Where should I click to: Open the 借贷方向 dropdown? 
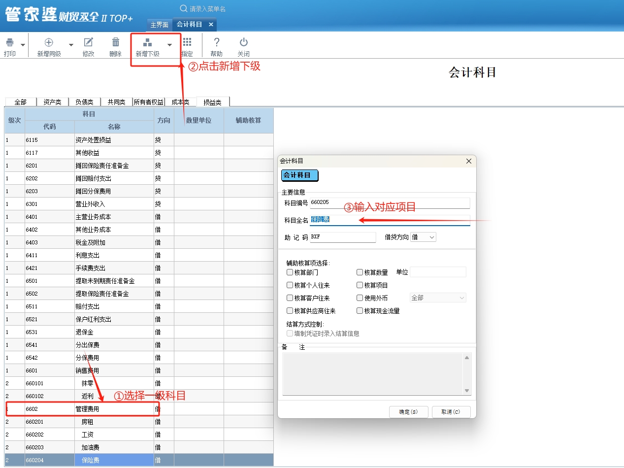point(423,237)
